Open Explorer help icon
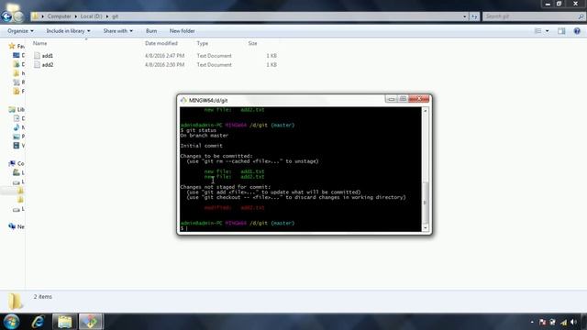 click(577, 31)
